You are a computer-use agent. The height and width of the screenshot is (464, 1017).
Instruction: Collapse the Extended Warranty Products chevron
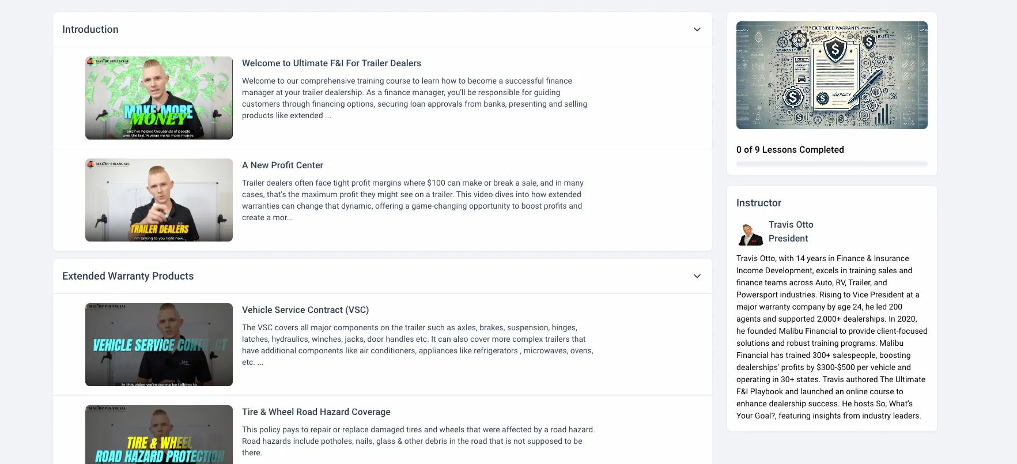pyautogui.click(x=697, y=276)
